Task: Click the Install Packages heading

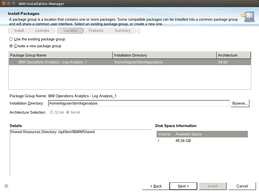Action: (24, 14)
